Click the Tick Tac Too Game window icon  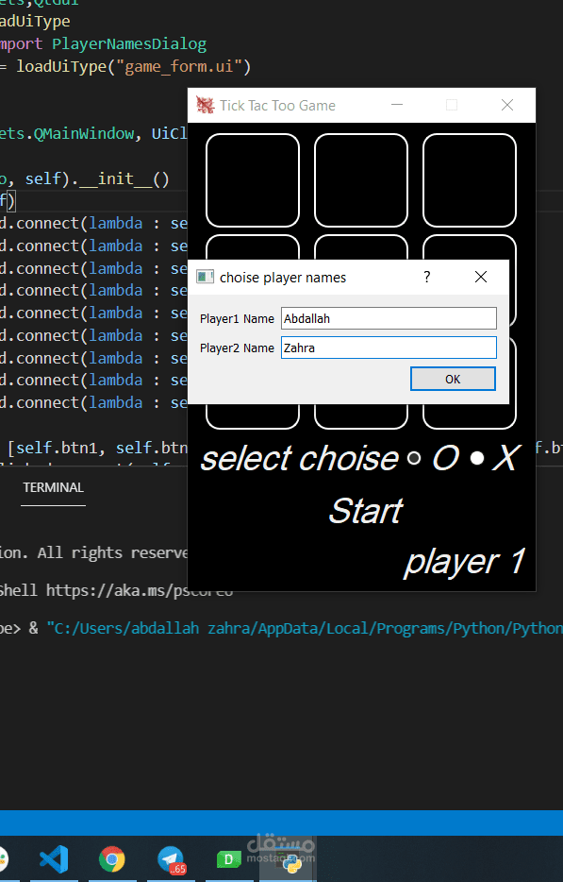coord(205,105)
